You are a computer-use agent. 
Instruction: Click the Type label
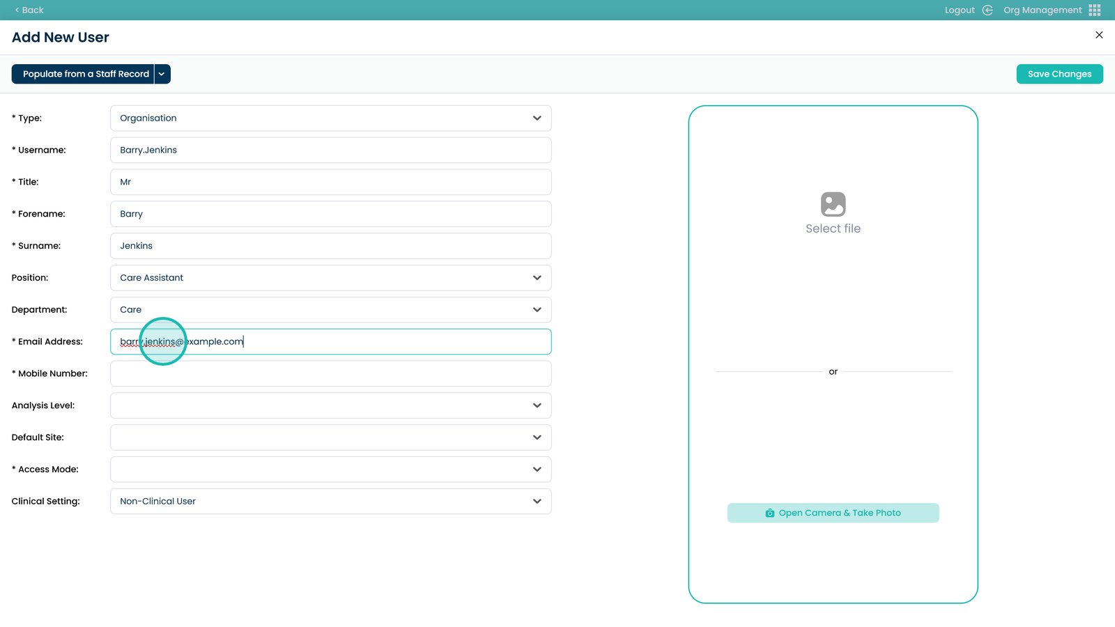26,118
